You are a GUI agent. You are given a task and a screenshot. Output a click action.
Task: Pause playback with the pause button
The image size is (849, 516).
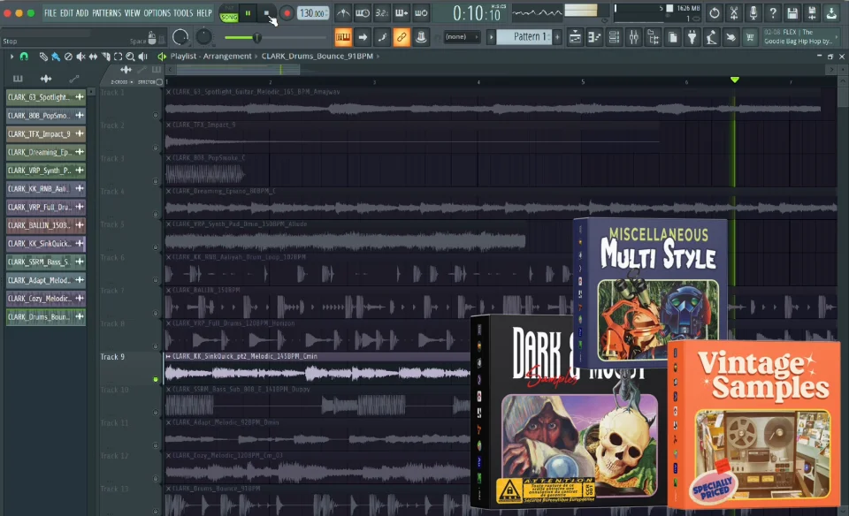pos(248,13)
